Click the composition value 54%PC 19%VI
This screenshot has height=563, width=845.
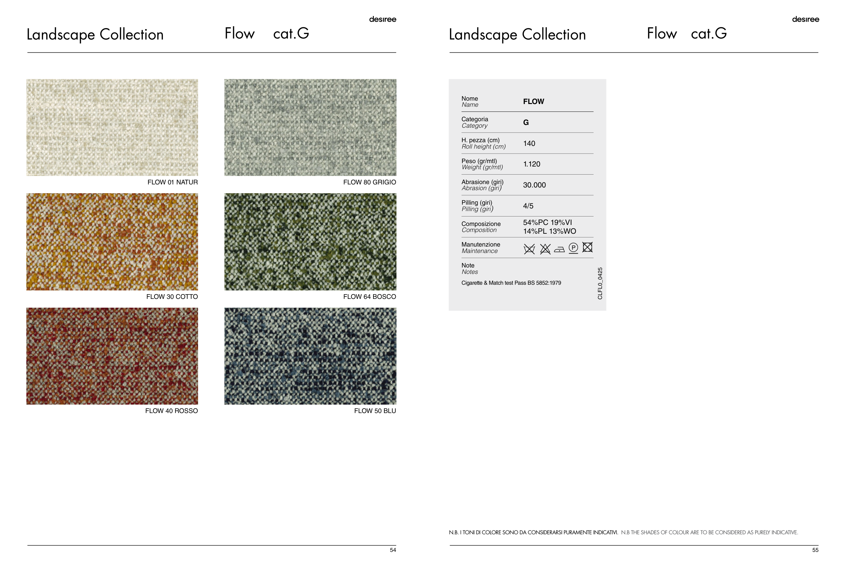(547, 223)
